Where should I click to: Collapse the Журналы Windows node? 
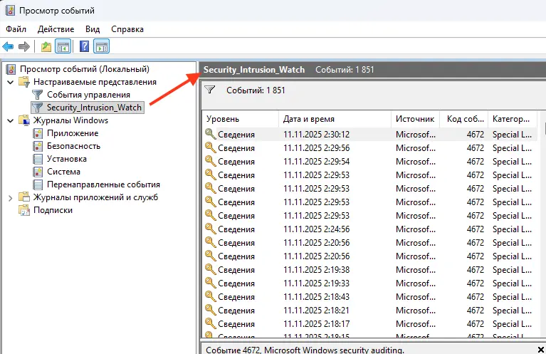point(10,120)
